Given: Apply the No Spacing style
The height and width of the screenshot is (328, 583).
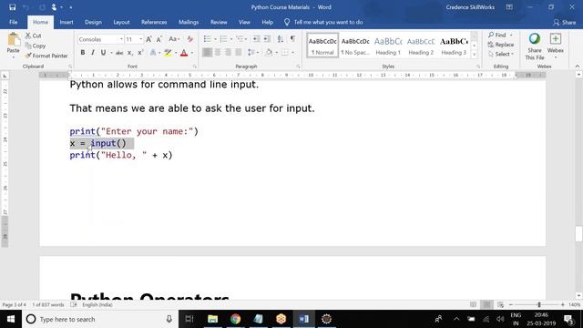Looking at the screenshot, I should (355, 46).
